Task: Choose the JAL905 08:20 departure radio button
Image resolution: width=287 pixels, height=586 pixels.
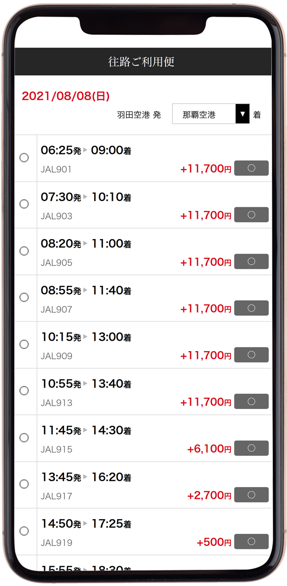Action: [24, 251]
